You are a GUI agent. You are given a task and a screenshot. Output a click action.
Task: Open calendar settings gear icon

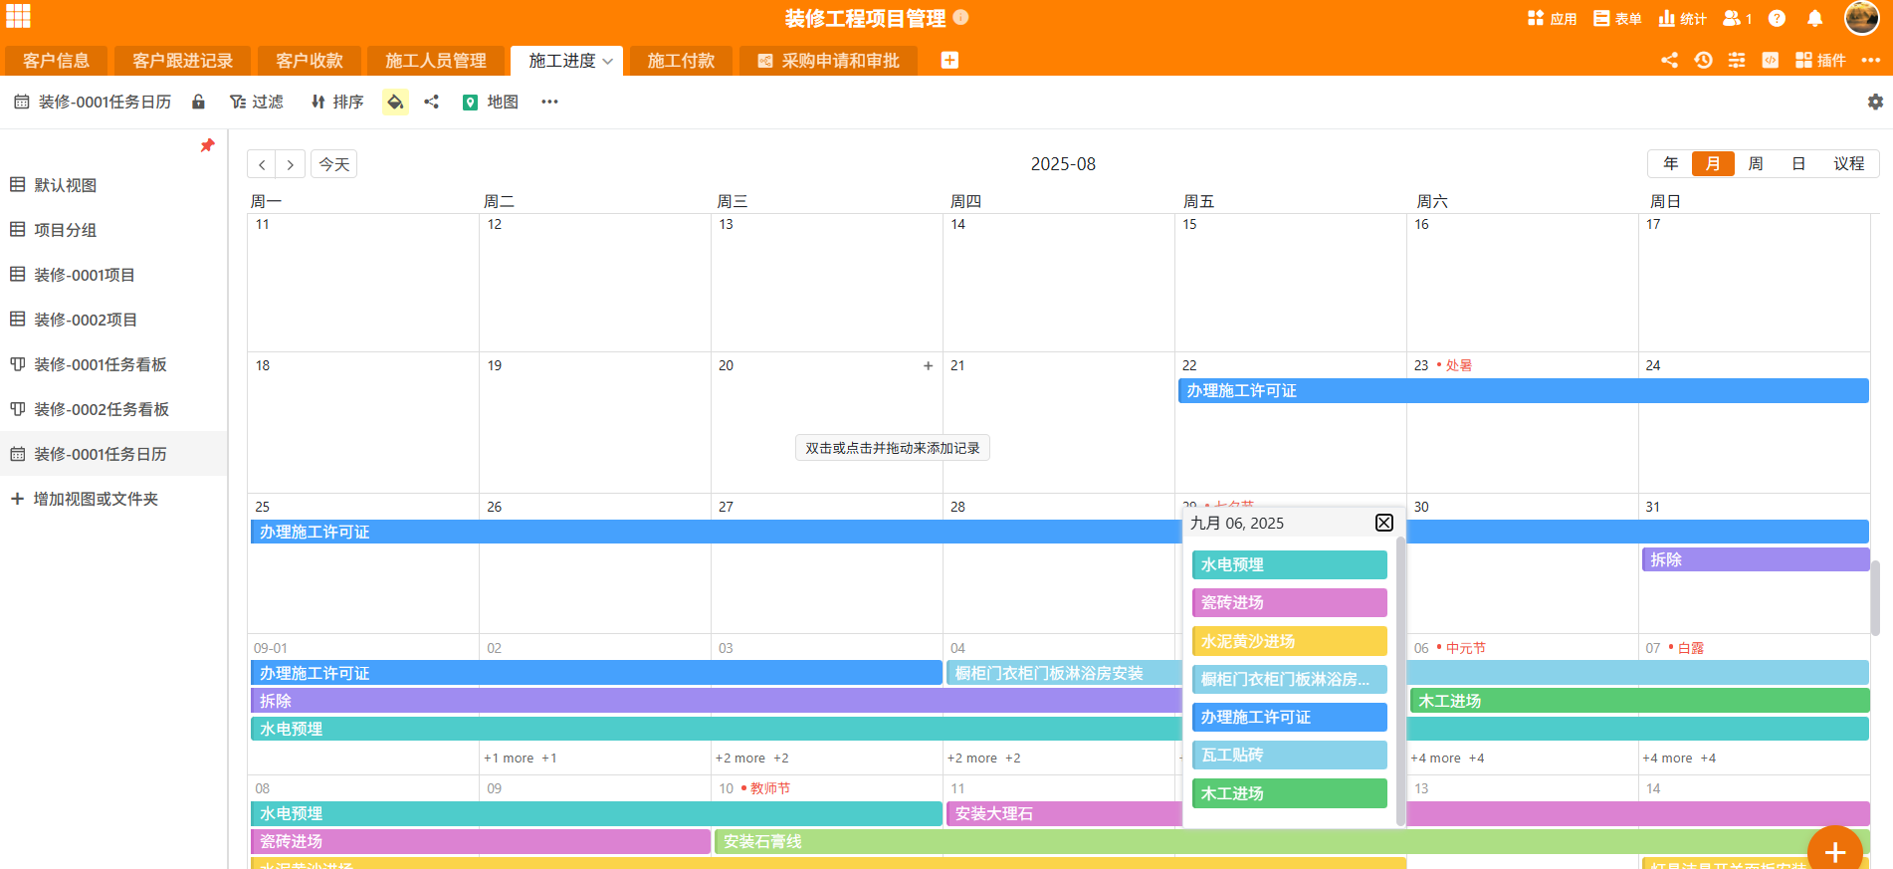coord(1875,102)
